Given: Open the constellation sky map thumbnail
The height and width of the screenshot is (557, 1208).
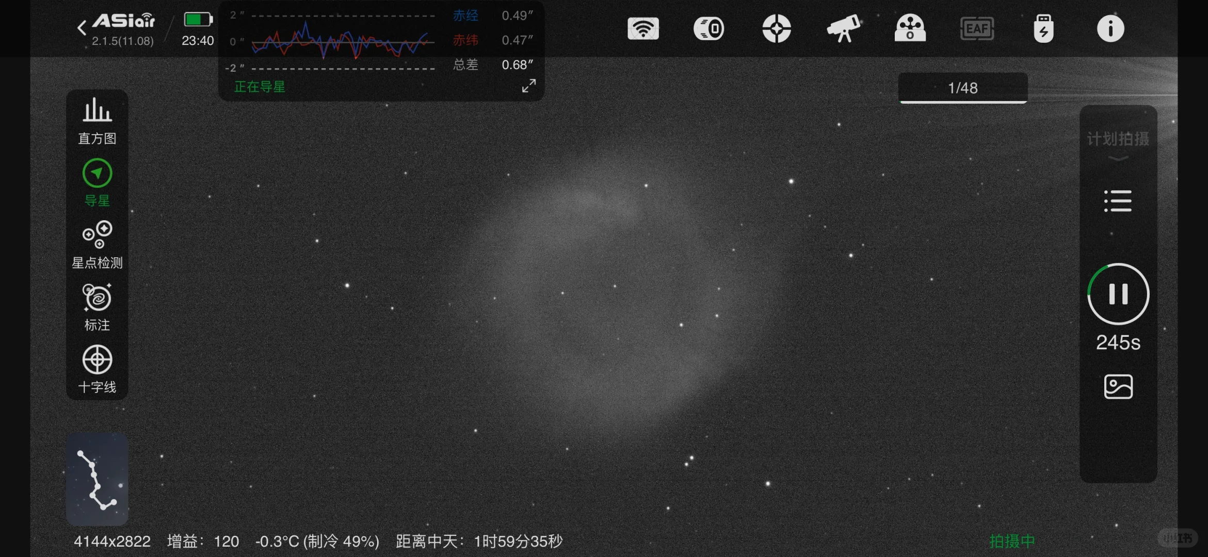Looking at the screenshot, I should tap(97, 479).
